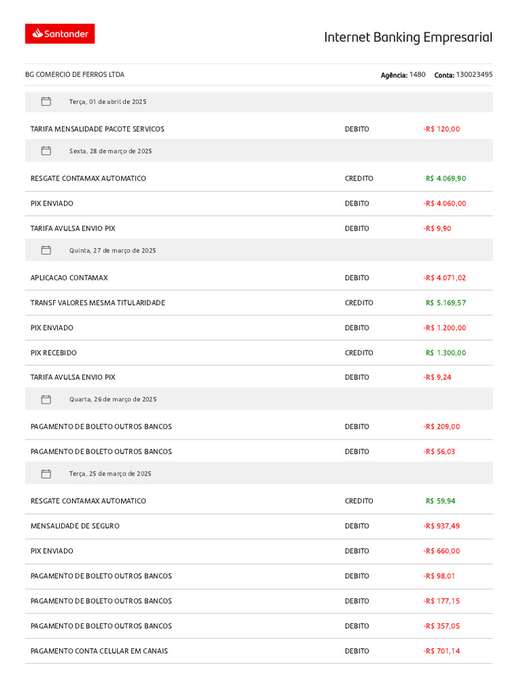
Task: Click calendar icon beside 26 de março
Action: point(46,400)
